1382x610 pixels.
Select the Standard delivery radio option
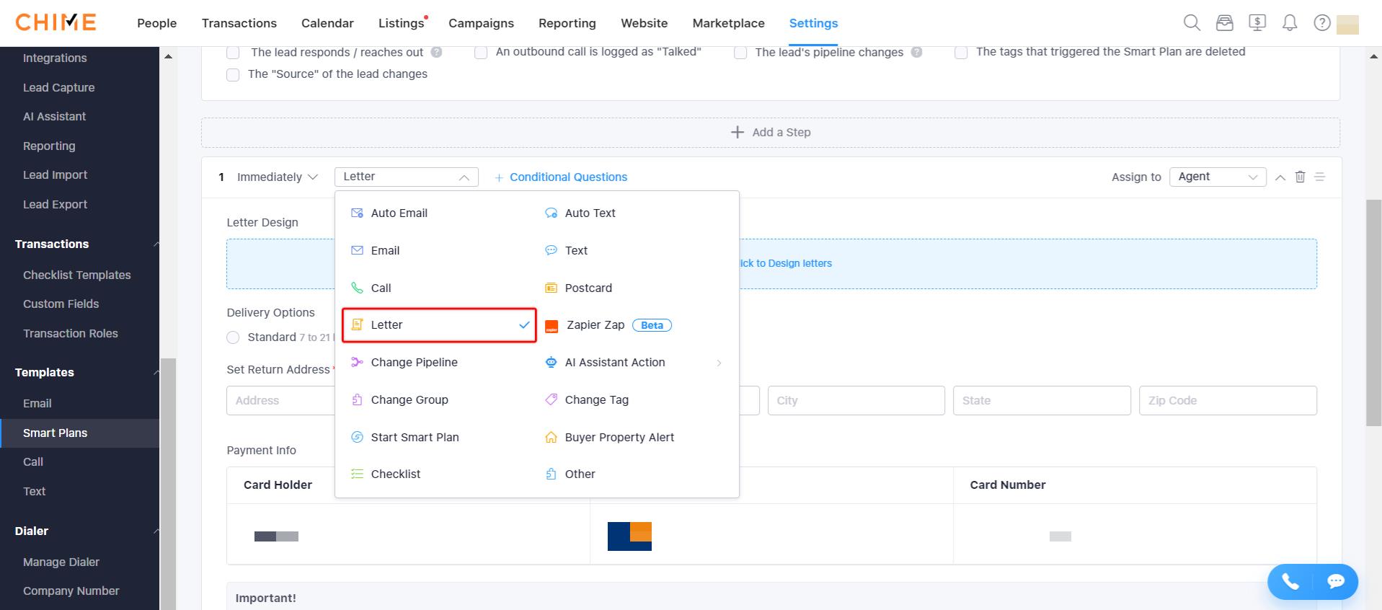[x=233, y=337]
